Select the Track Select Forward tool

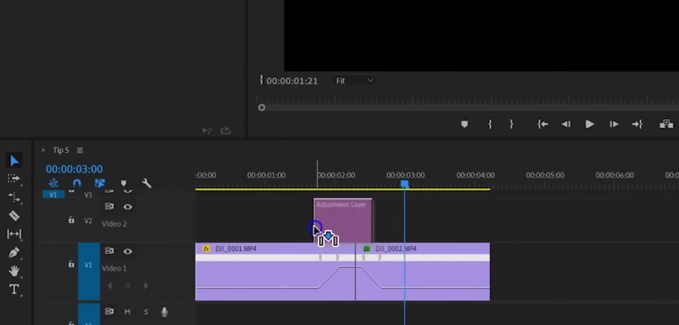point(14,178)
